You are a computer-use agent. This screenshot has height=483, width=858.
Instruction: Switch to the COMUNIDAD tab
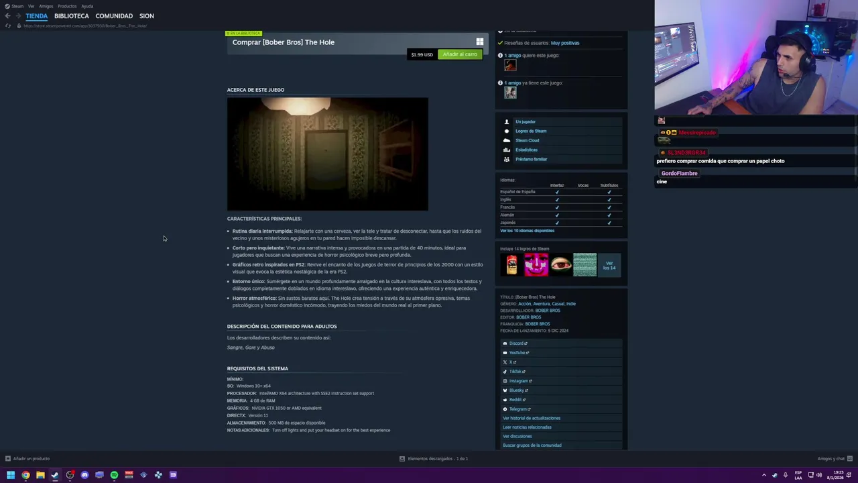tap(114, 15)
